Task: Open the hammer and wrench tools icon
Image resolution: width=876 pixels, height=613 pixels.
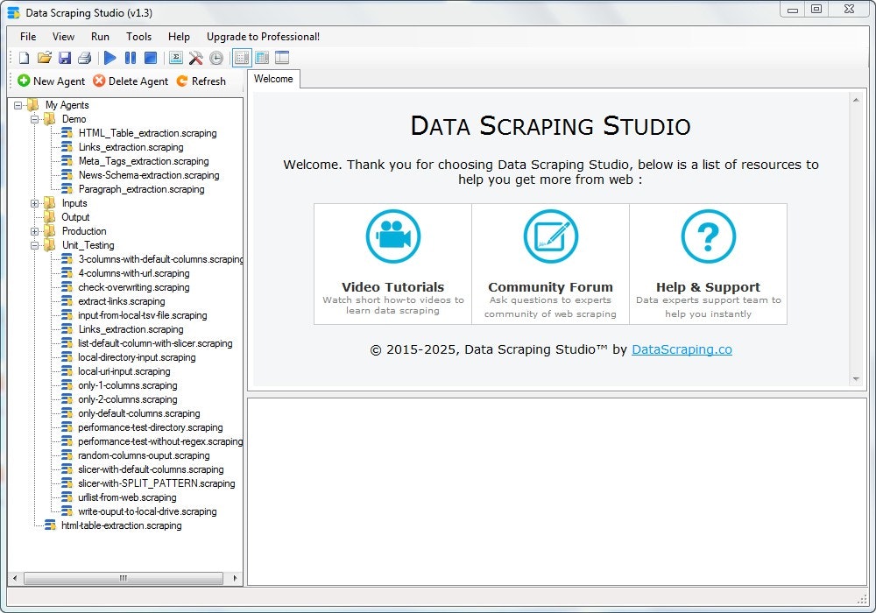Action: [195, 58]
